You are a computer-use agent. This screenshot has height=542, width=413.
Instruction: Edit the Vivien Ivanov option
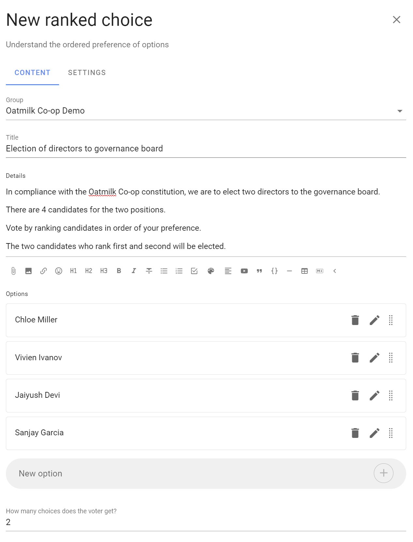[x=375, y=358]
